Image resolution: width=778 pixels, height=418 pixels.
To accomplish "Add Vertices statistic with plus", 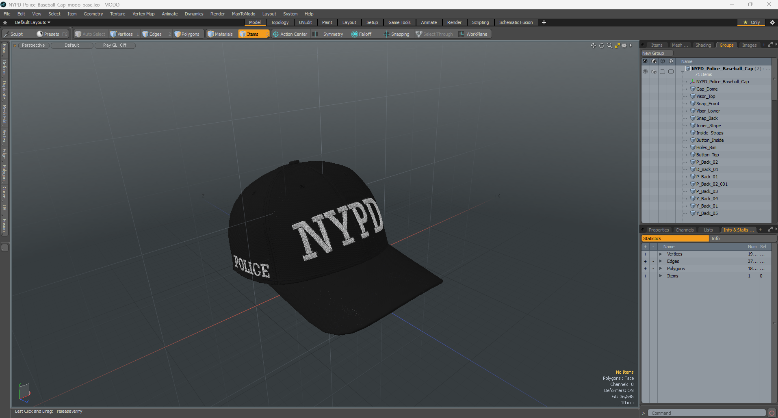I will pyautogui.click(x=645, y=254).
